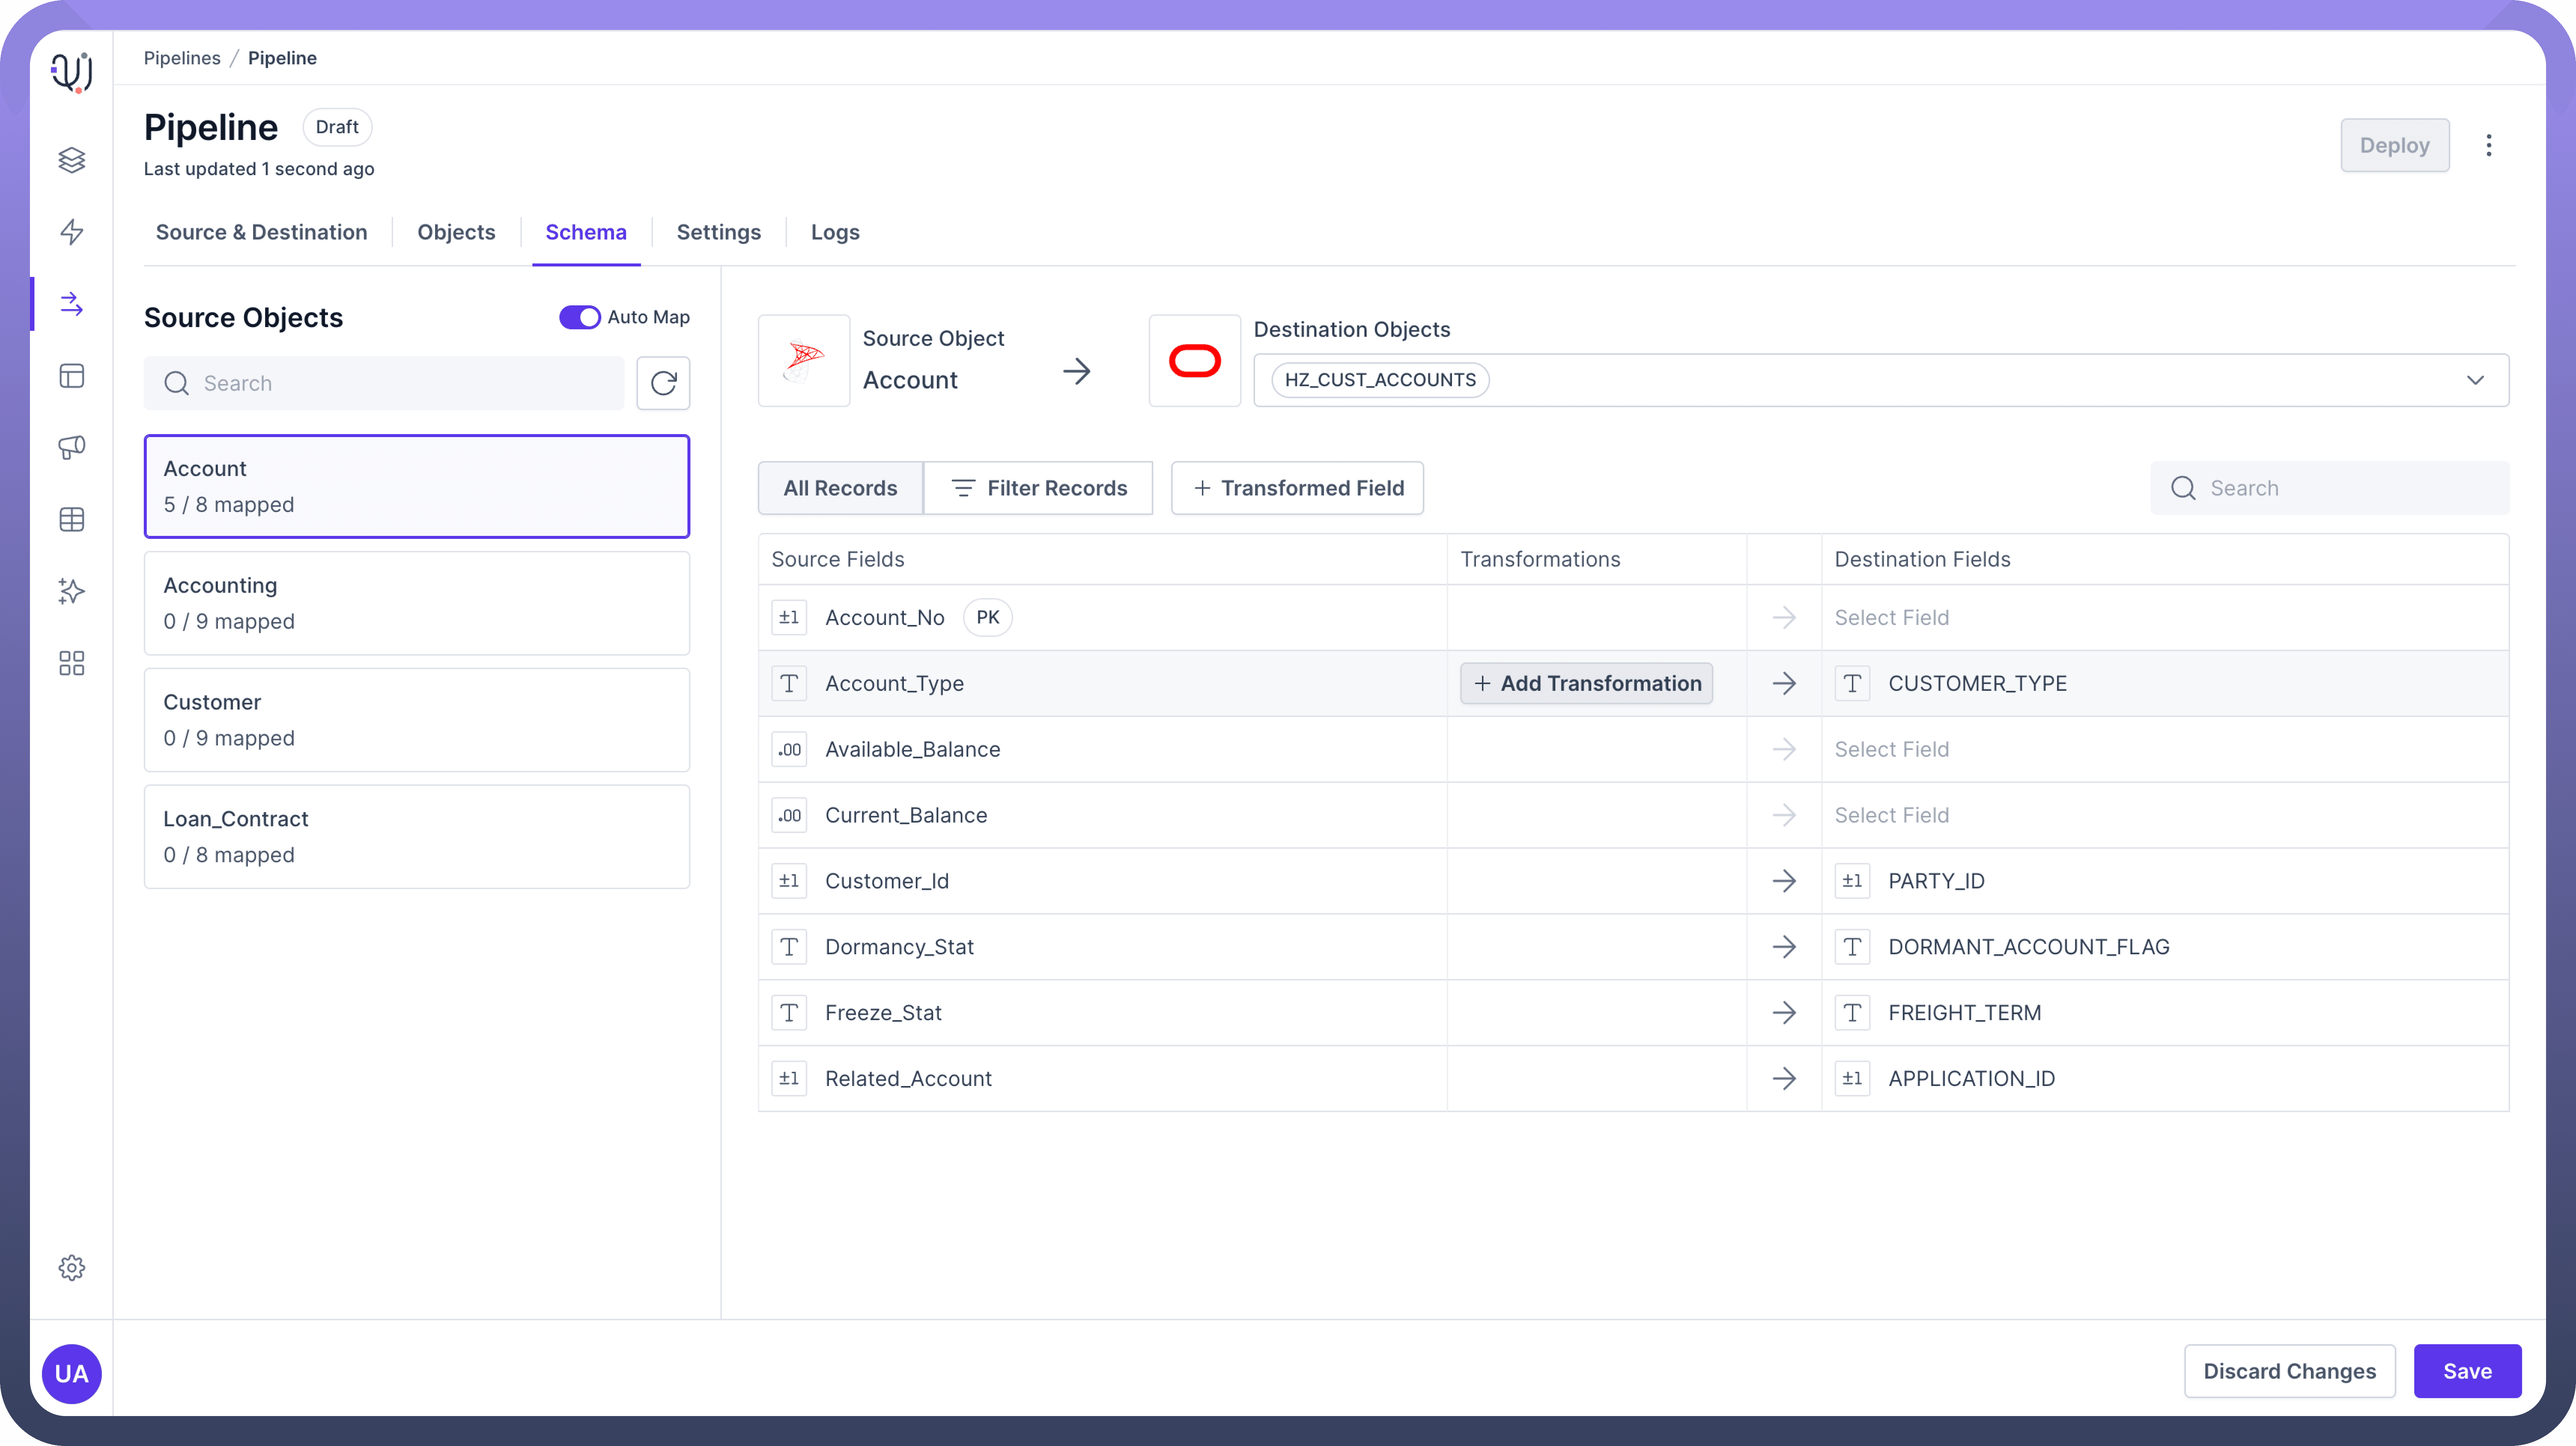Expand the Destination Objects dropdown
2576x1446 pixels.
2474,380
